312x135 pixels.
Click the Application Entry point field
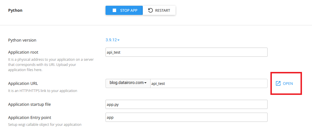(186, 117)
